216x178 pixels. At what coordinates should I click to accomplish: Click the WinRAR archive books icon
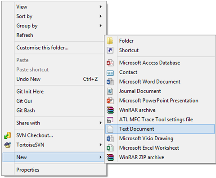[110, 110]
